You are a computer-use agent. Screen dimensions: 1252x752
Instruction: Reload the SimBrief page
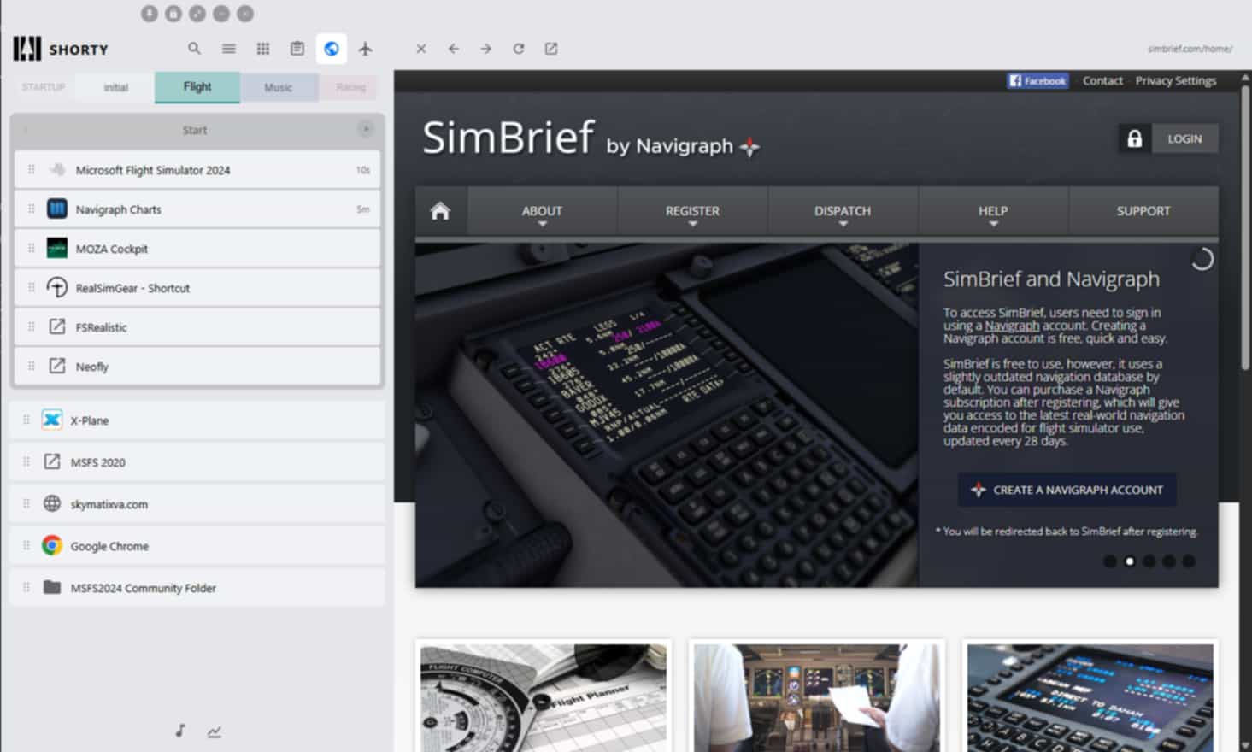point(519,49)
